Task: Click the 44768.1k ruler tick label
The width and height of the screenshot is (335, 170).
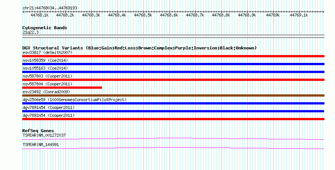Action: 40,15
